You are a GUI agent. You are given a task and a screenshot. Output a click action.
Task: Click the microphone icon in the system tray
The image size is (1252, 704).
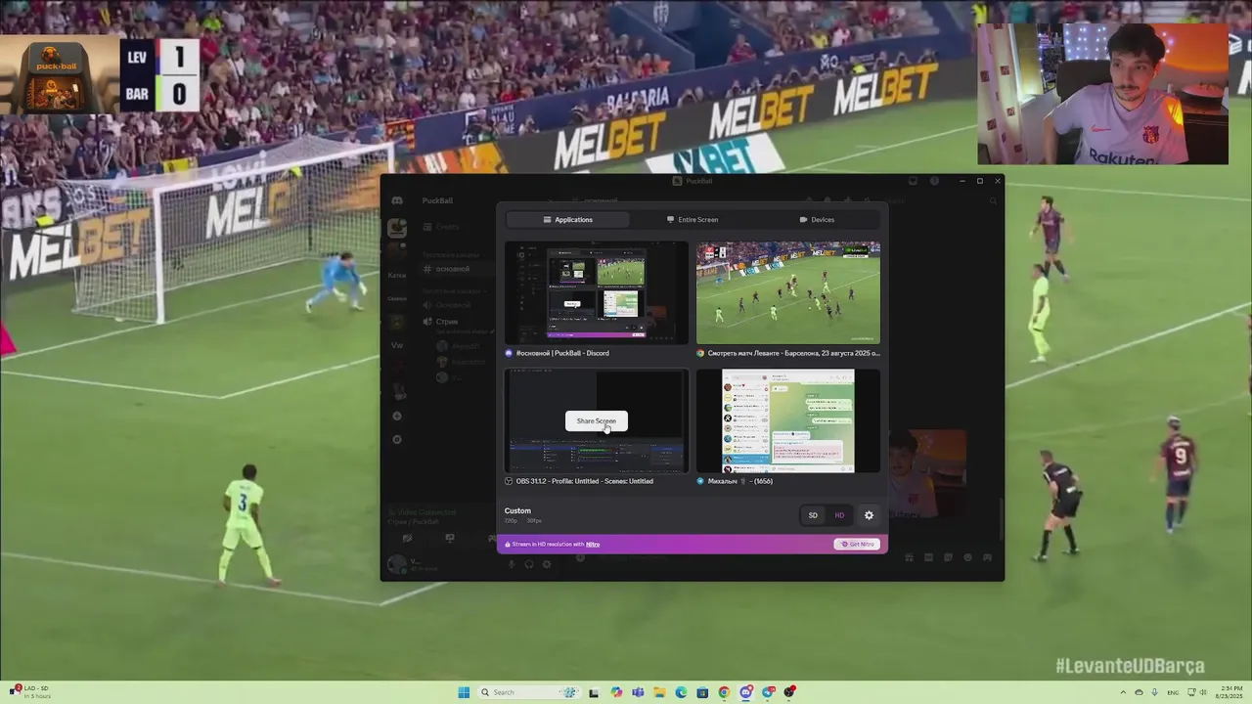(x=1154, y=692)
